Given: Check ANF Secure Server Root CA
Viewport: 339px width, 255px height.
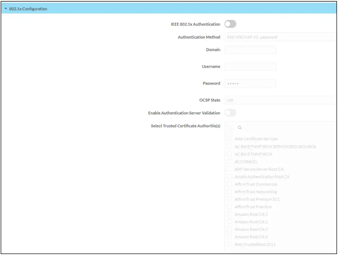Looking at the screenshot, I should click(229, 169).
